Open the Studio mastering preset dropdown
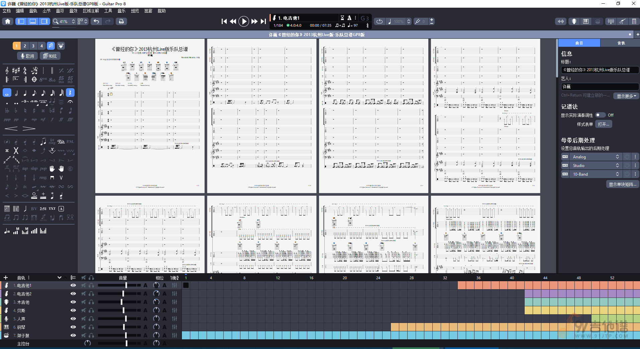The width and height of the screenshot is (640, 349). pyautogui.click(x=596, y=166)
